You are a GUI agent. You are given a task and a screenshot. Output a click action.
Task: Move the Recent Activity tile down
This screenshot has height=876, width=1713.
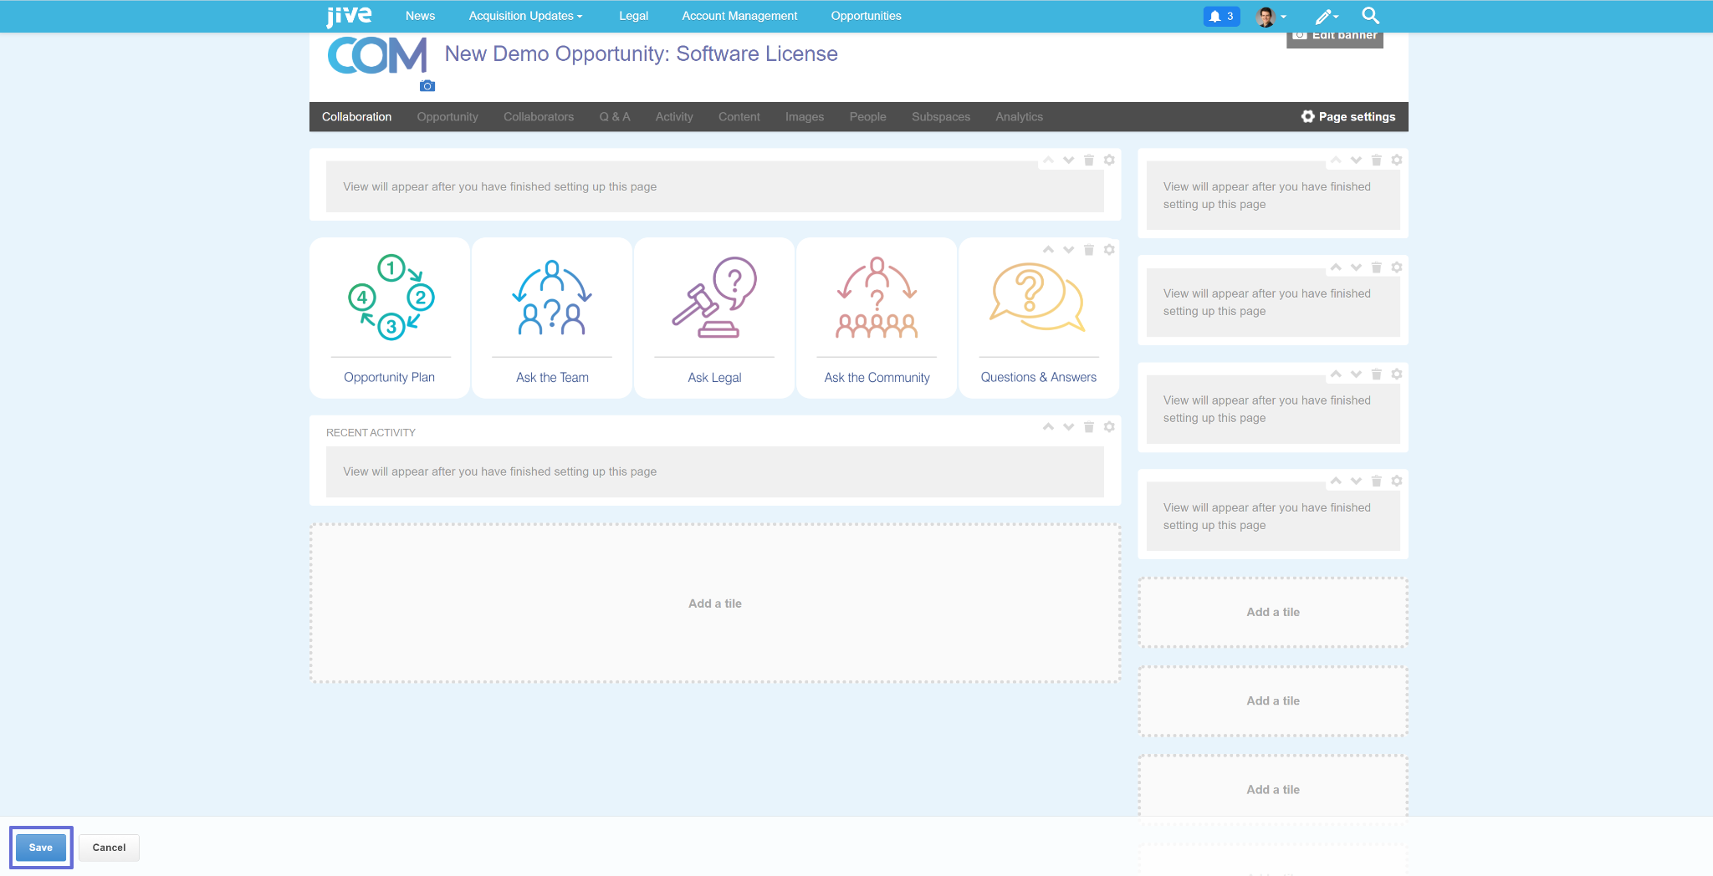click(1068, 427)
